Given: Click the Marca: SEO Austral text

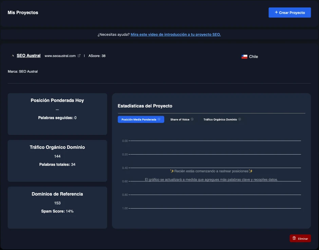Looking at the screenshot, I should 23,71.
